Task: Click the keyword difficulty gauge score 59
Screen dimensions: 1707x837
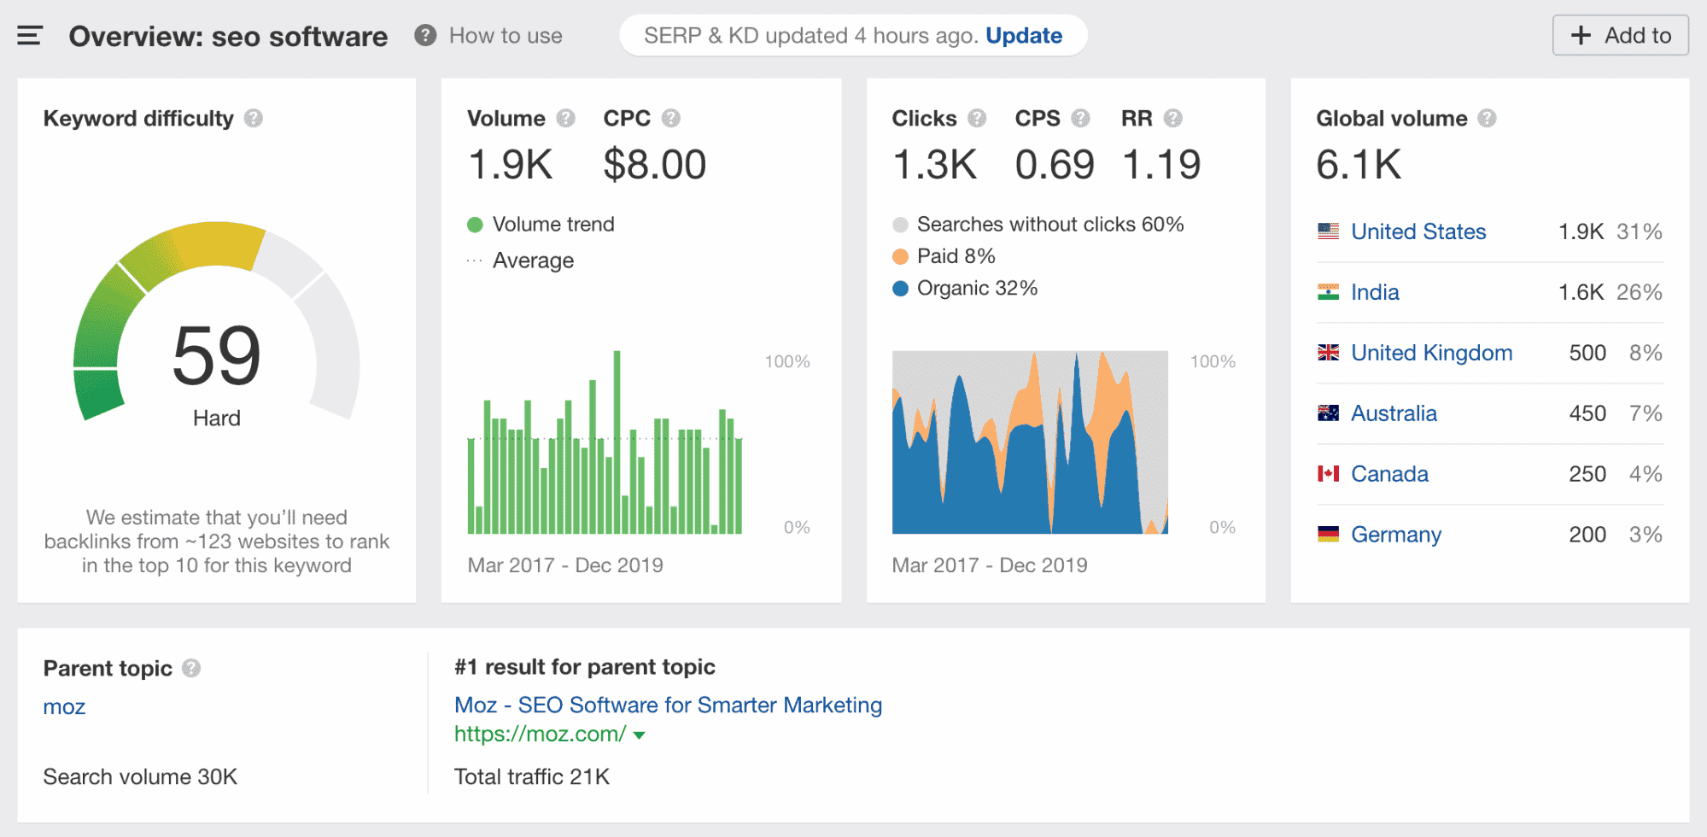Action: (216, 356)
